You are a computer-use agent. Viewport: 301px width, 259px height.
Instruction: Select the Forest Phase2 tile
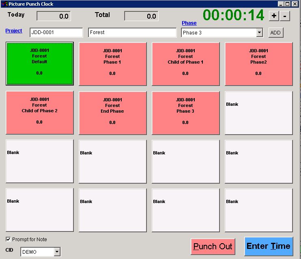(258, 64)
